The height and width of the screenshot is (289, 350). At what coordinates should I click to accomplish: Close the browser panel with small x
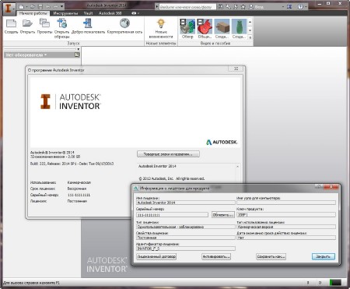pos(78,49)
